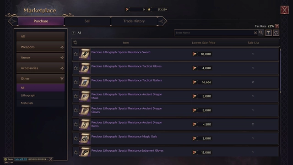Expand the Weapons category
293x165 pixels.
click(41, 47)
